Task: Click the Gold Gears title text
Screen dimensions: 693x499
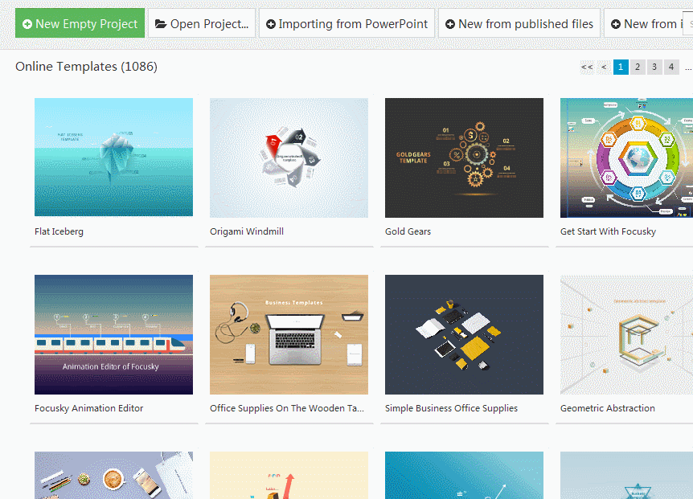Action: (408, 231)
